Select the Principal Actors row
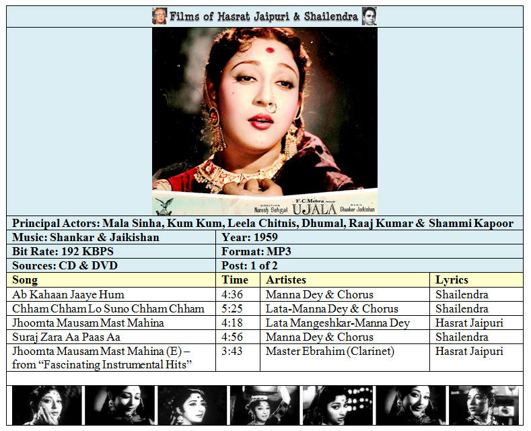 click(264, 224)
